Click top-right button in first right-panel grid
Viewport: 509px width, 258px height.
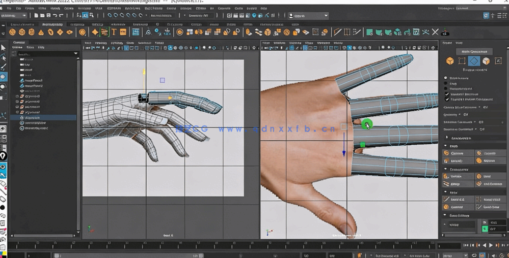click(x=491, y=153)
